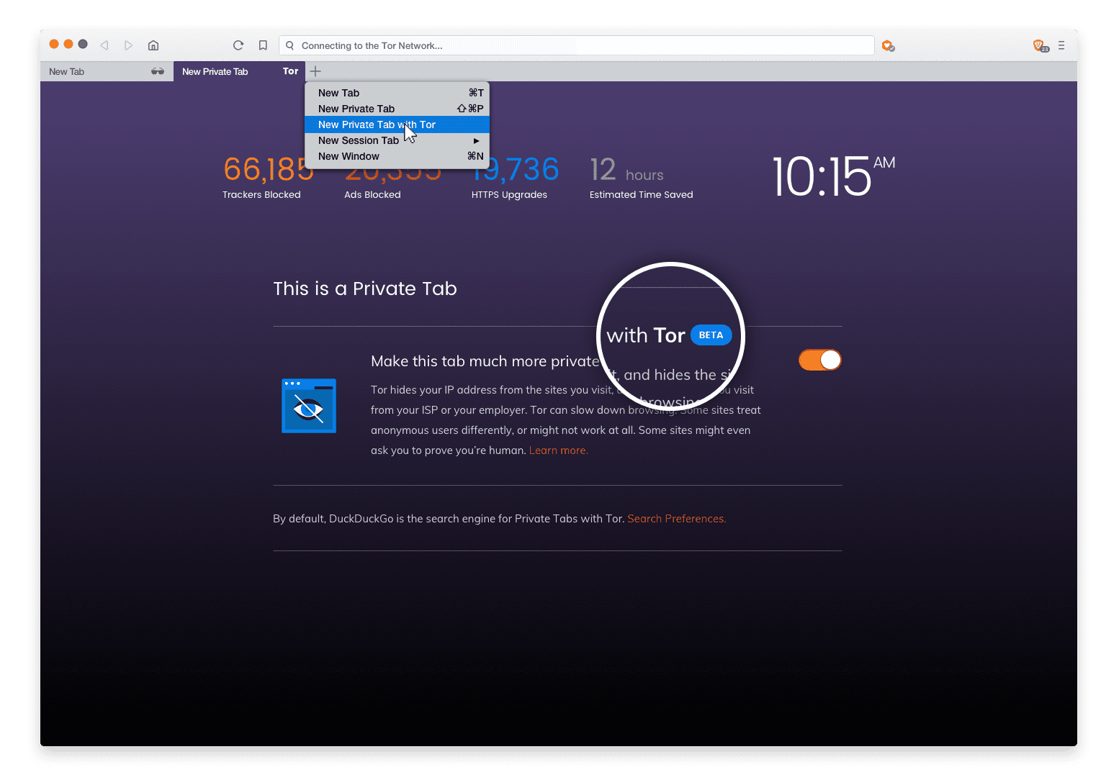
Task: Open the Learn more link
Action: click(x=558, y=450)
